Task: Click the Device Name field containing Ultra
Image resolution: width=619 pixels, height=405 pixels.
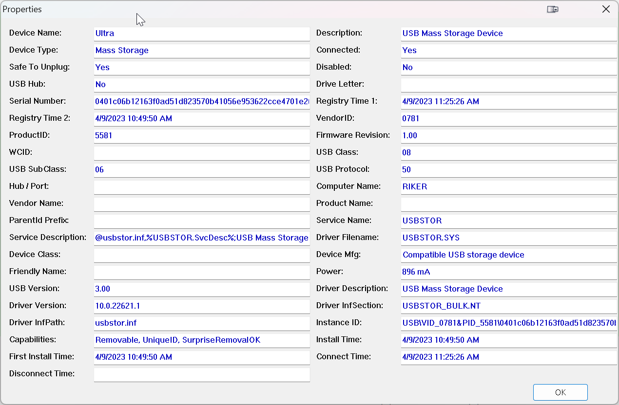Action: [201, 34]
